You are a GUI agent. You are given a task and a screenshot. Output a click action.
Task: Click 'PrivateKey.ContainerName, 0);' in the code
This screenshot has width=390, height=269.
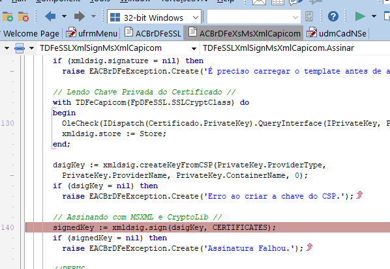point(242,175)
